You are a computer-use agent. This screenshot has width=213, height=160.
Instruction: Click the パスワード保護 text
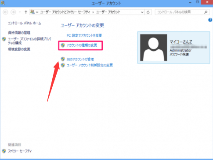point(179,55)
